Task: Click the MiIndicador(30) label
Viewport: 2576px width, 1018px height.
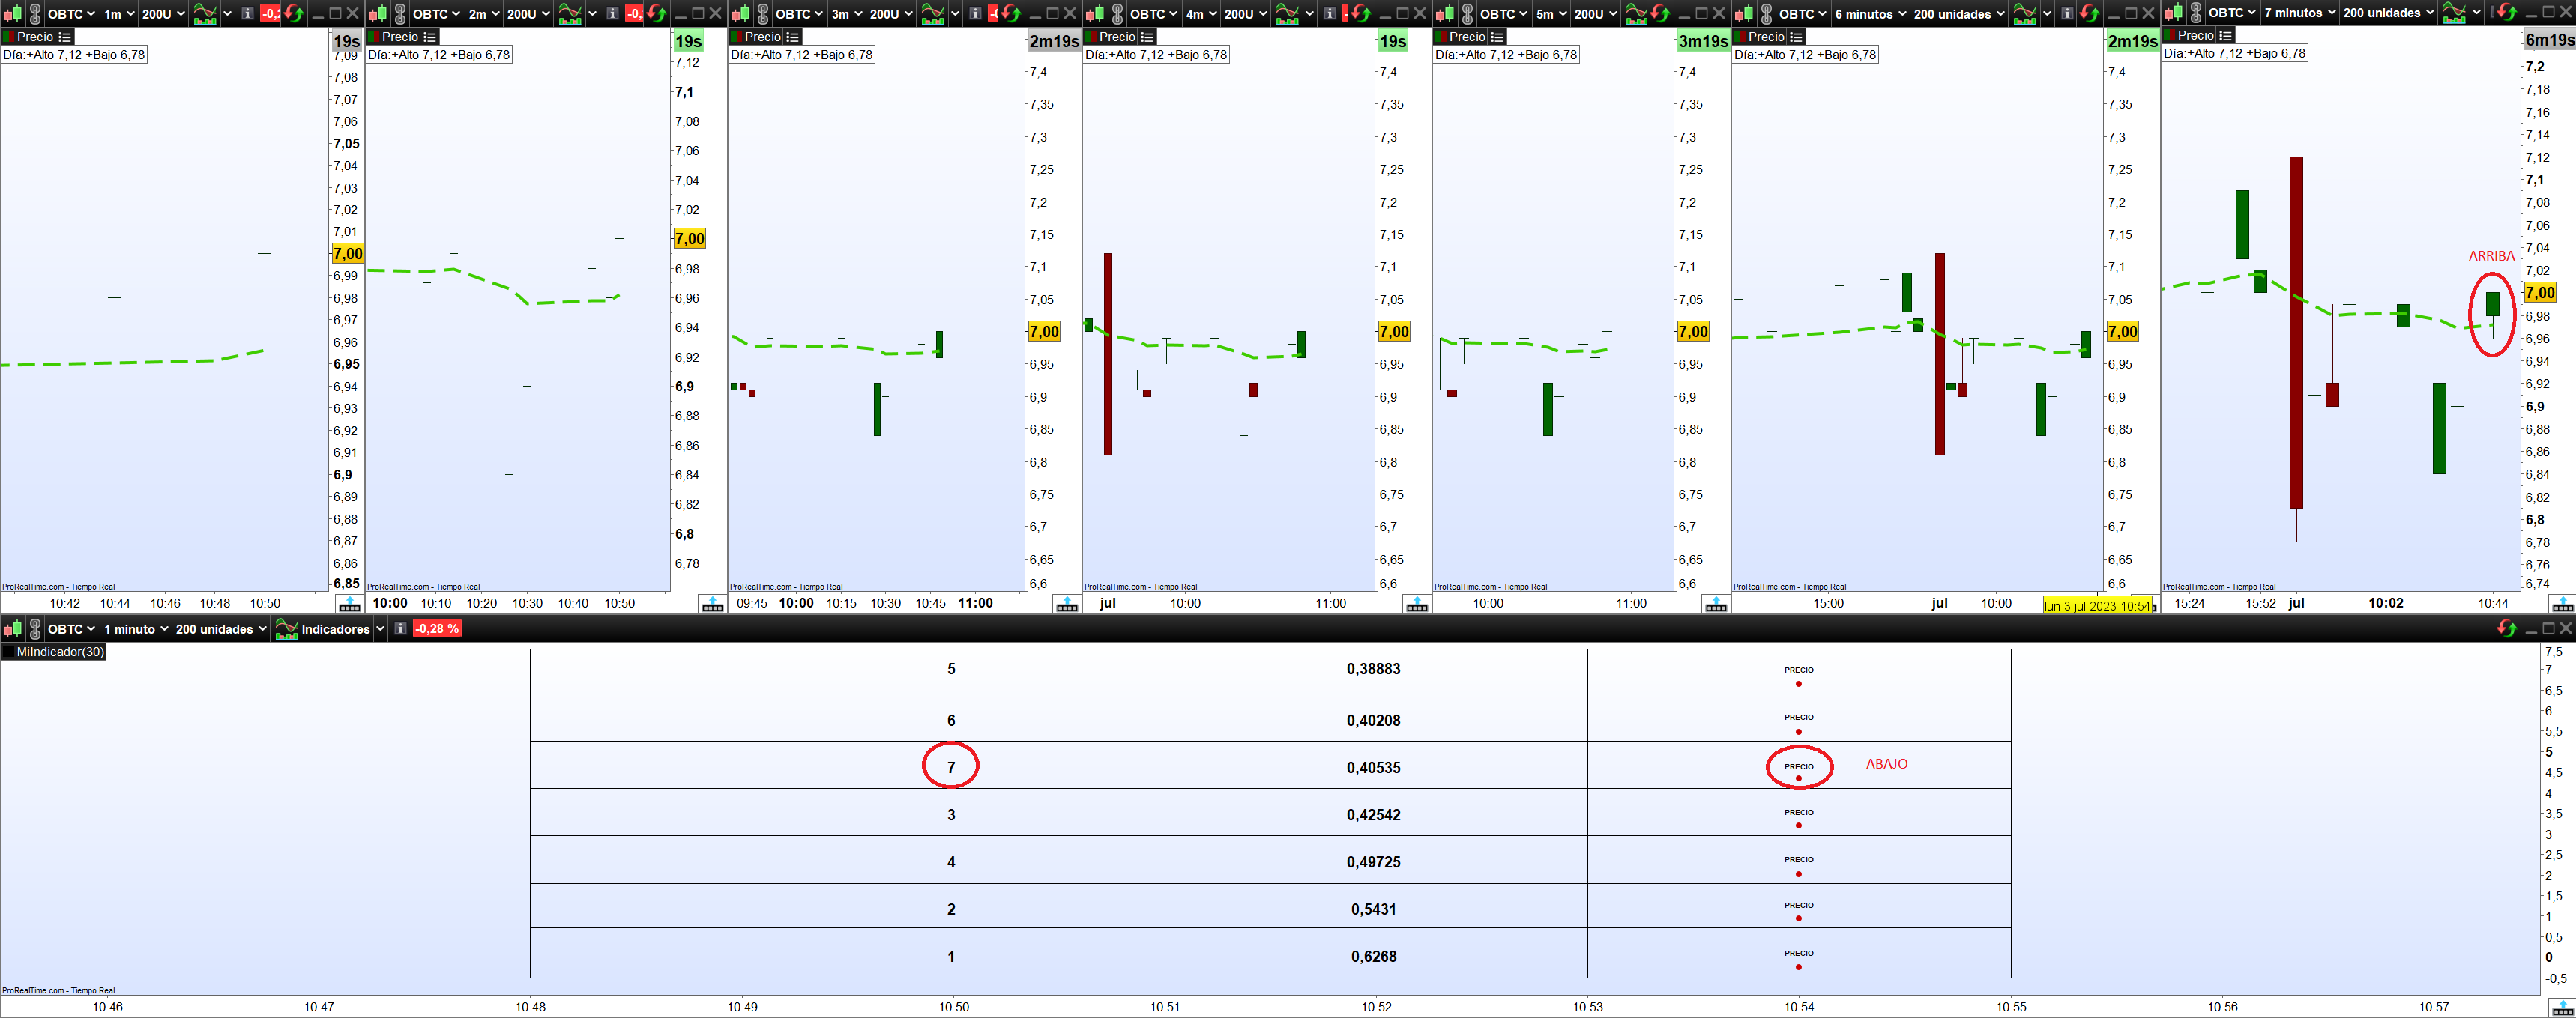Action: (x=60, y=652)
